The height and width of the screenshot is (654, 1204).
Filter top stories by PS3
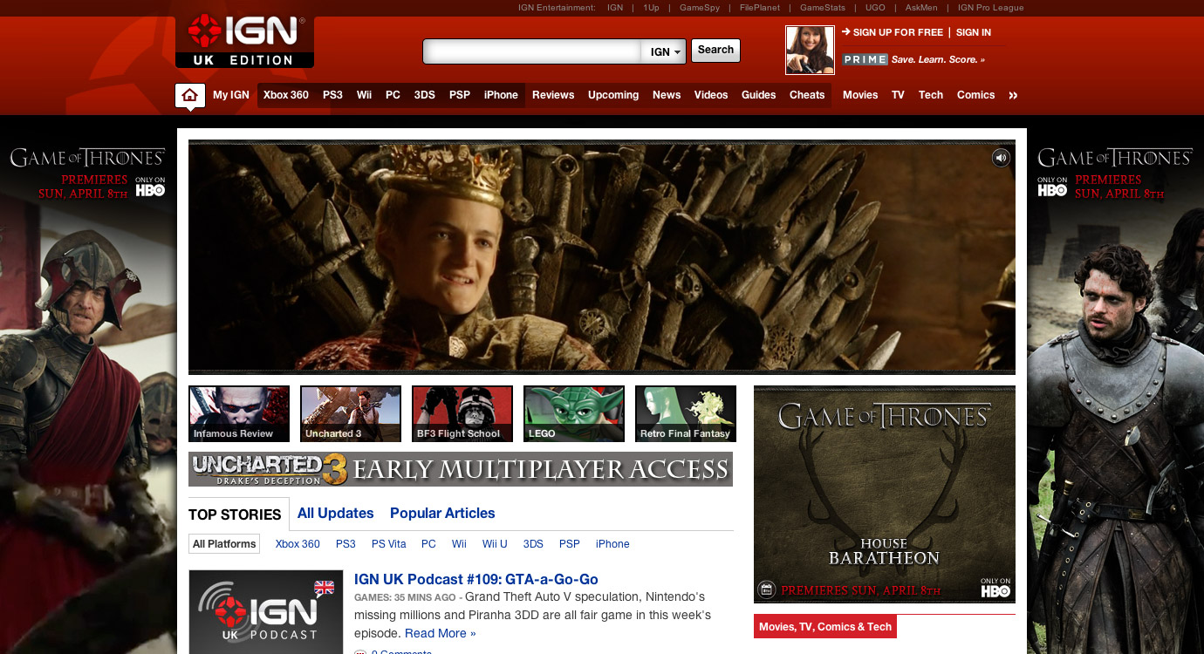345,544
